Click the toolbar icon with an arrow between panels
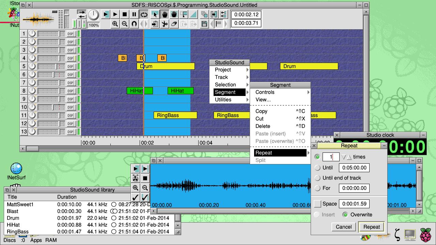436x245 pixels. 214,14
